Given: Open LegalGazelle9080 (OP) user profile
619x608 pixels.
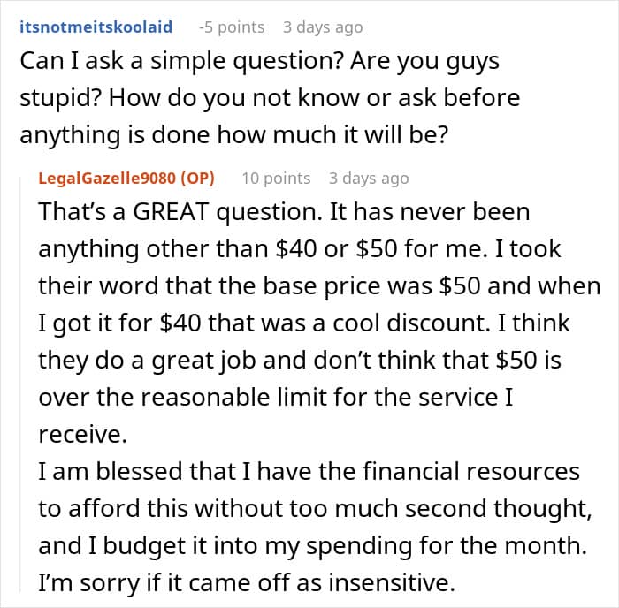Looking at the screenshot, I should [126, 179].
